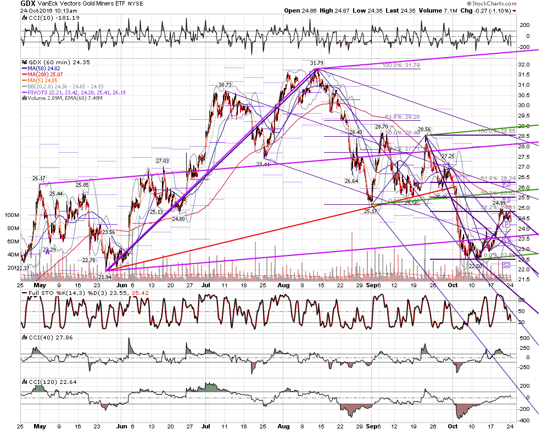Click the 27.03 June price label

tap(163, 161)
